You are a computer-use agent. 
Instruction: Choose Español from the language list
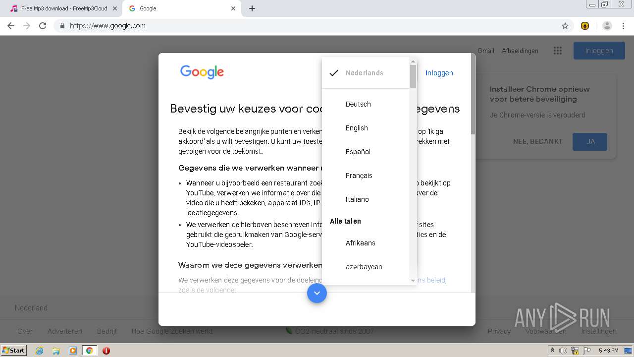[x=366, y=152]
